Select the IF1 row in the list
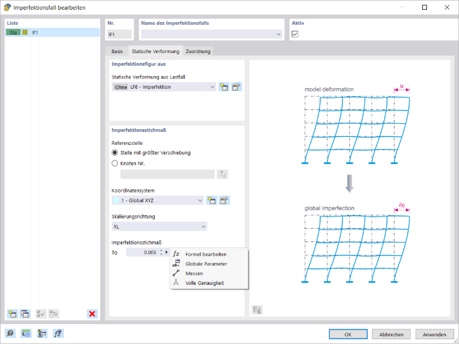Image resolution: width=459 pixels, height=344 pixels. tap(53, 32)
